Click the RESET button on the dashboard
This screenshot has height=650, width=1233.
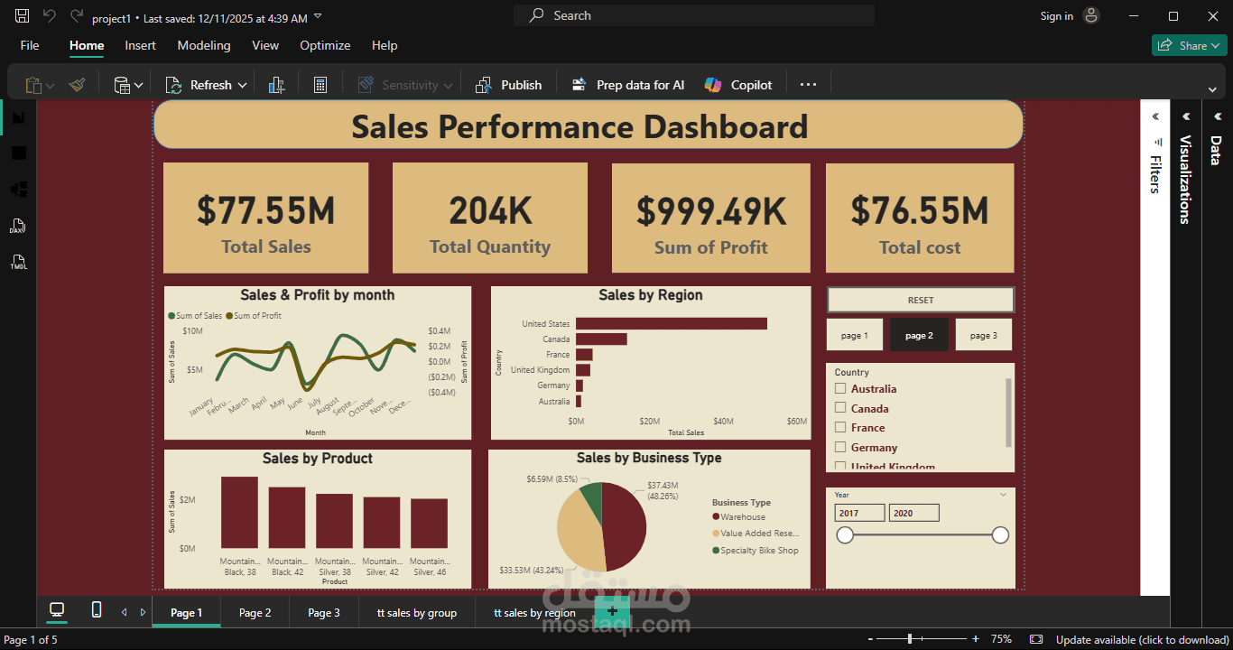(920, 299)
